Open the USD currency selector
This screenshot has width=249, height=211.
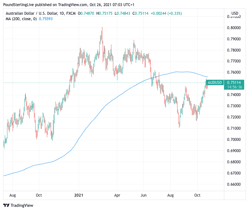point(235,13)
